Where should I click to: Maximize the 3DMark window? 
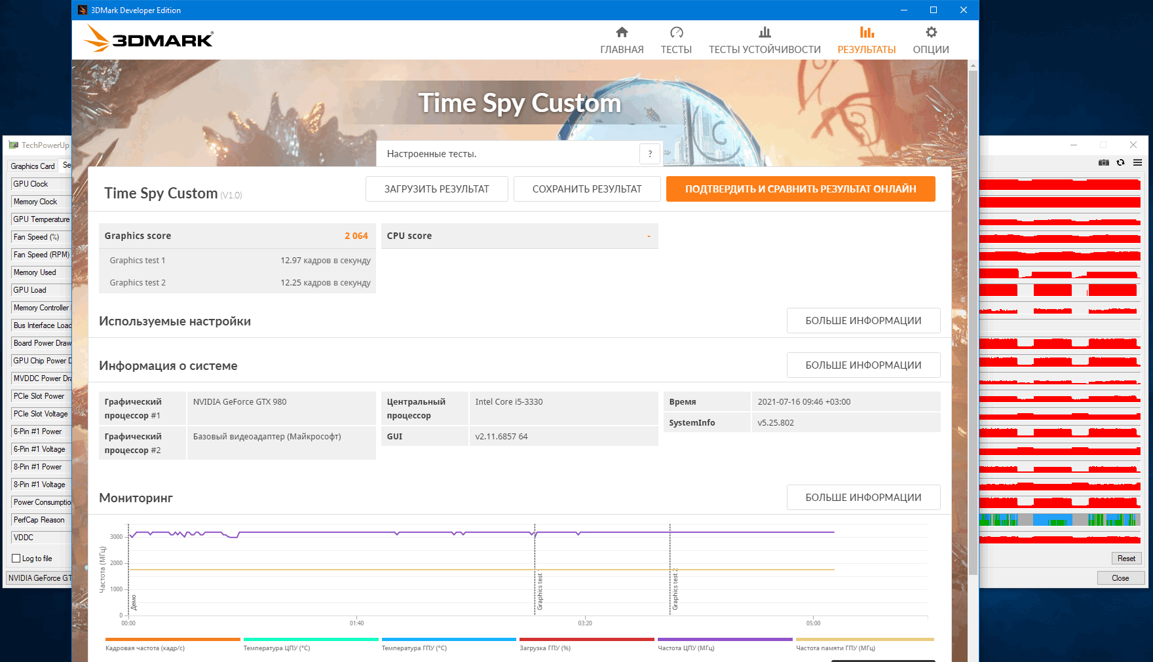tap(934, 10)
